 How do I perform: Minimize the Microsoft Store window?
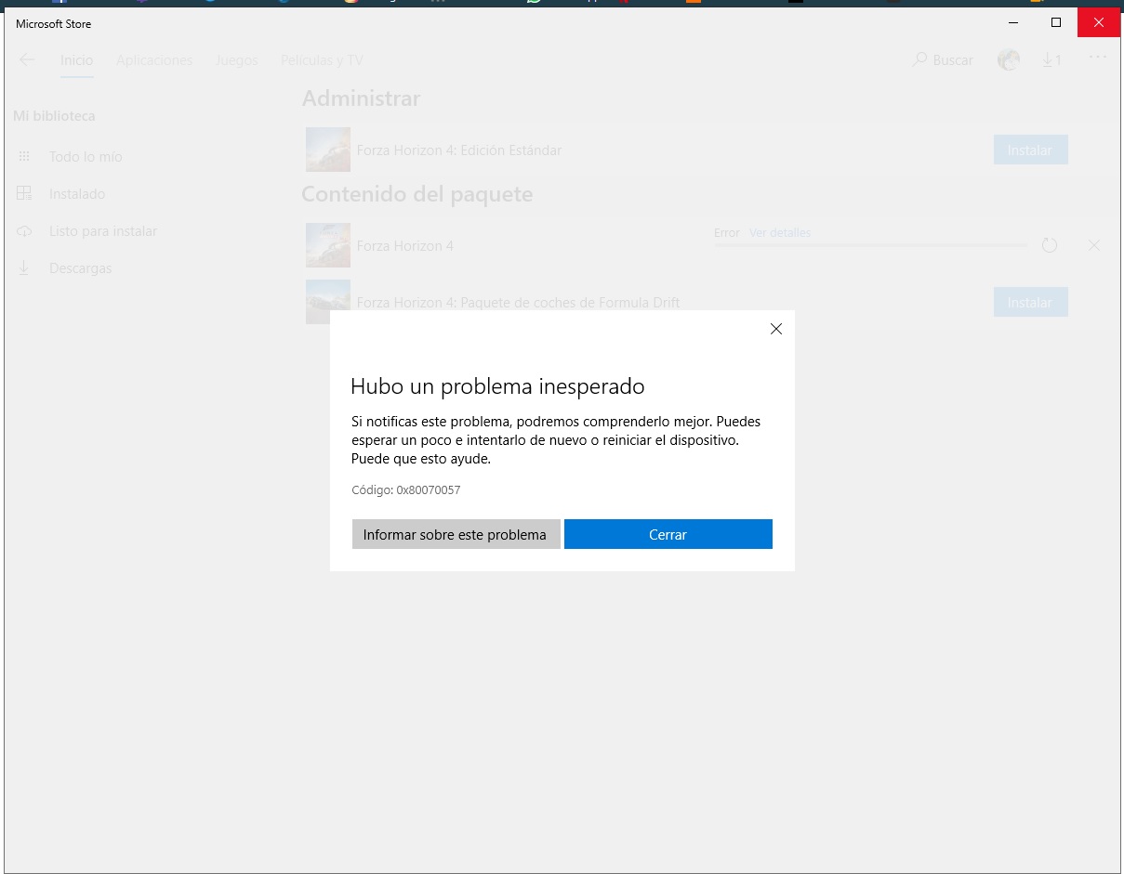pos(1012,22)
